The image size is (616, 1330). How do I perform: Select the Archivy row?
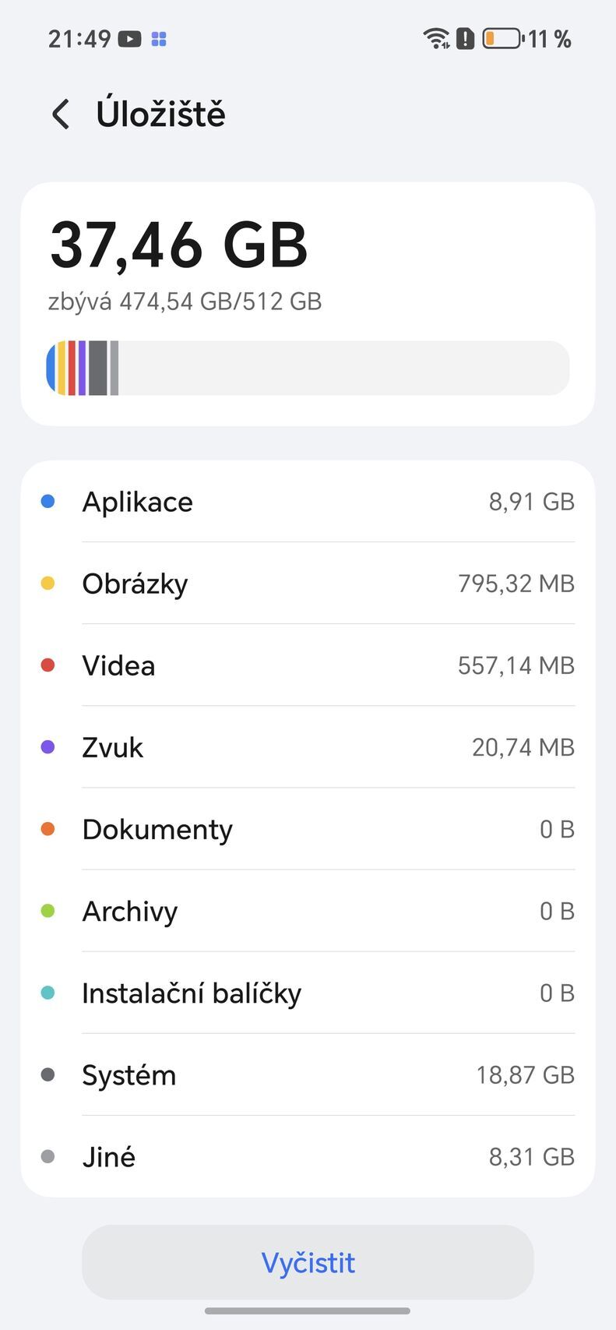click(x=308, y=910)
